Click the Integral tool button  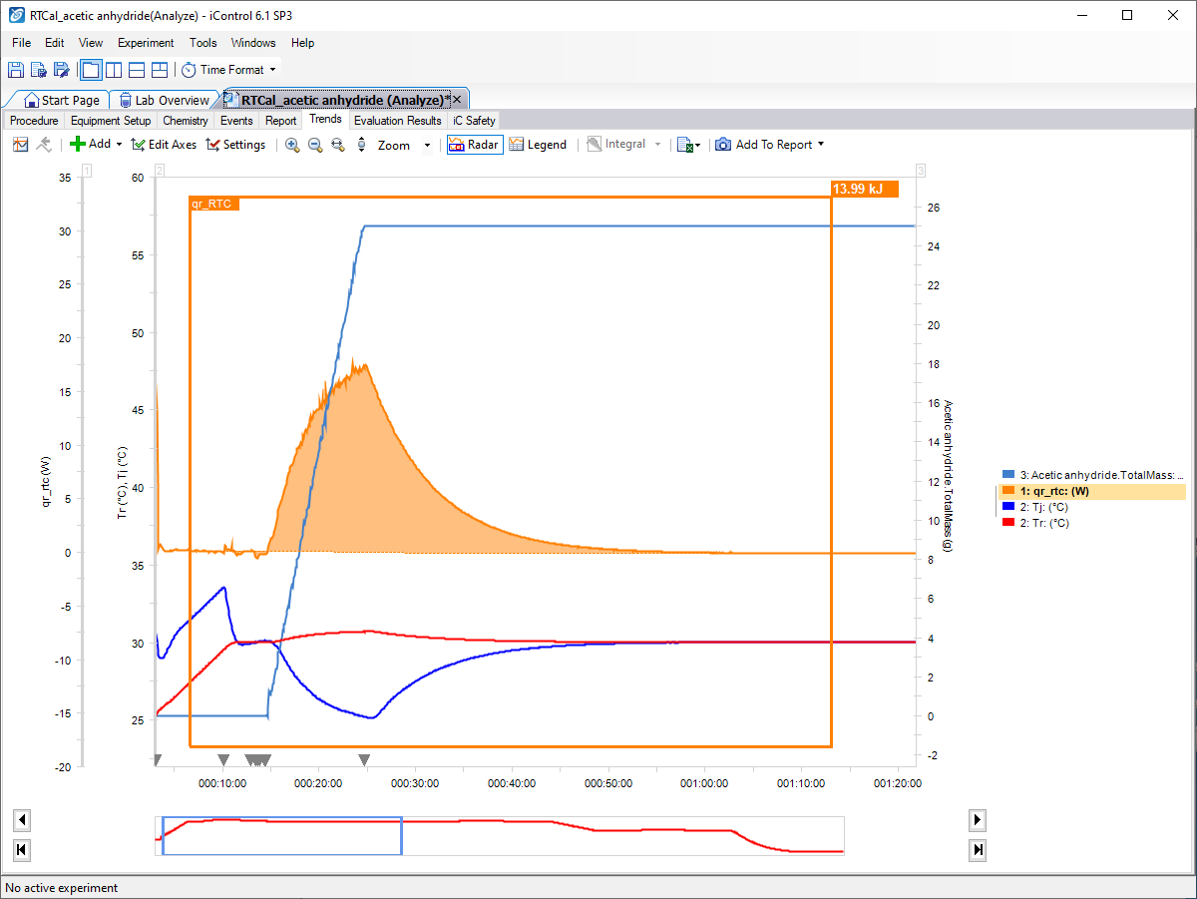tap(615, 145)
